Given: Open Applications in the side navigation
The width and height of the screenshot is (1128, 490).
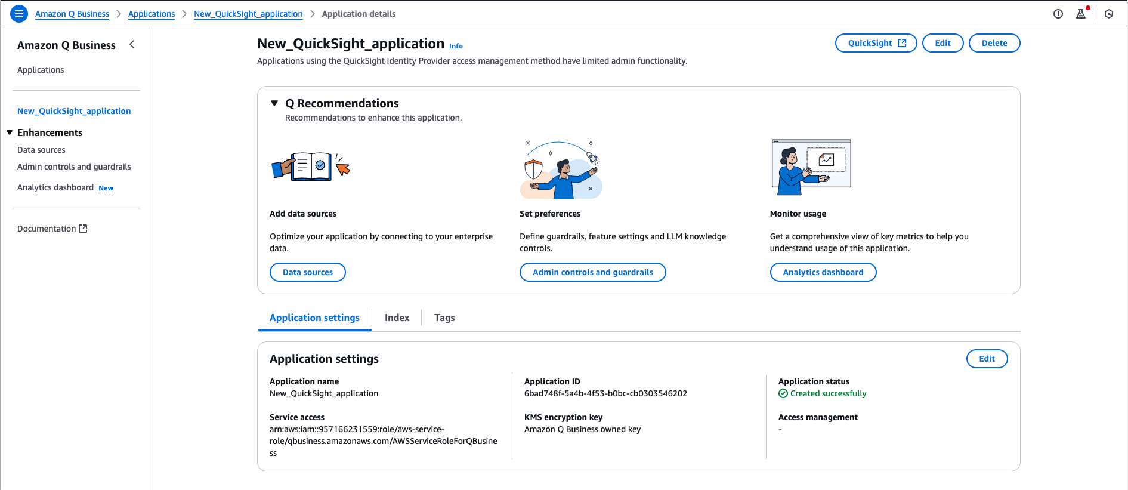Looking at the screenshot, I should tap(41, 70).
